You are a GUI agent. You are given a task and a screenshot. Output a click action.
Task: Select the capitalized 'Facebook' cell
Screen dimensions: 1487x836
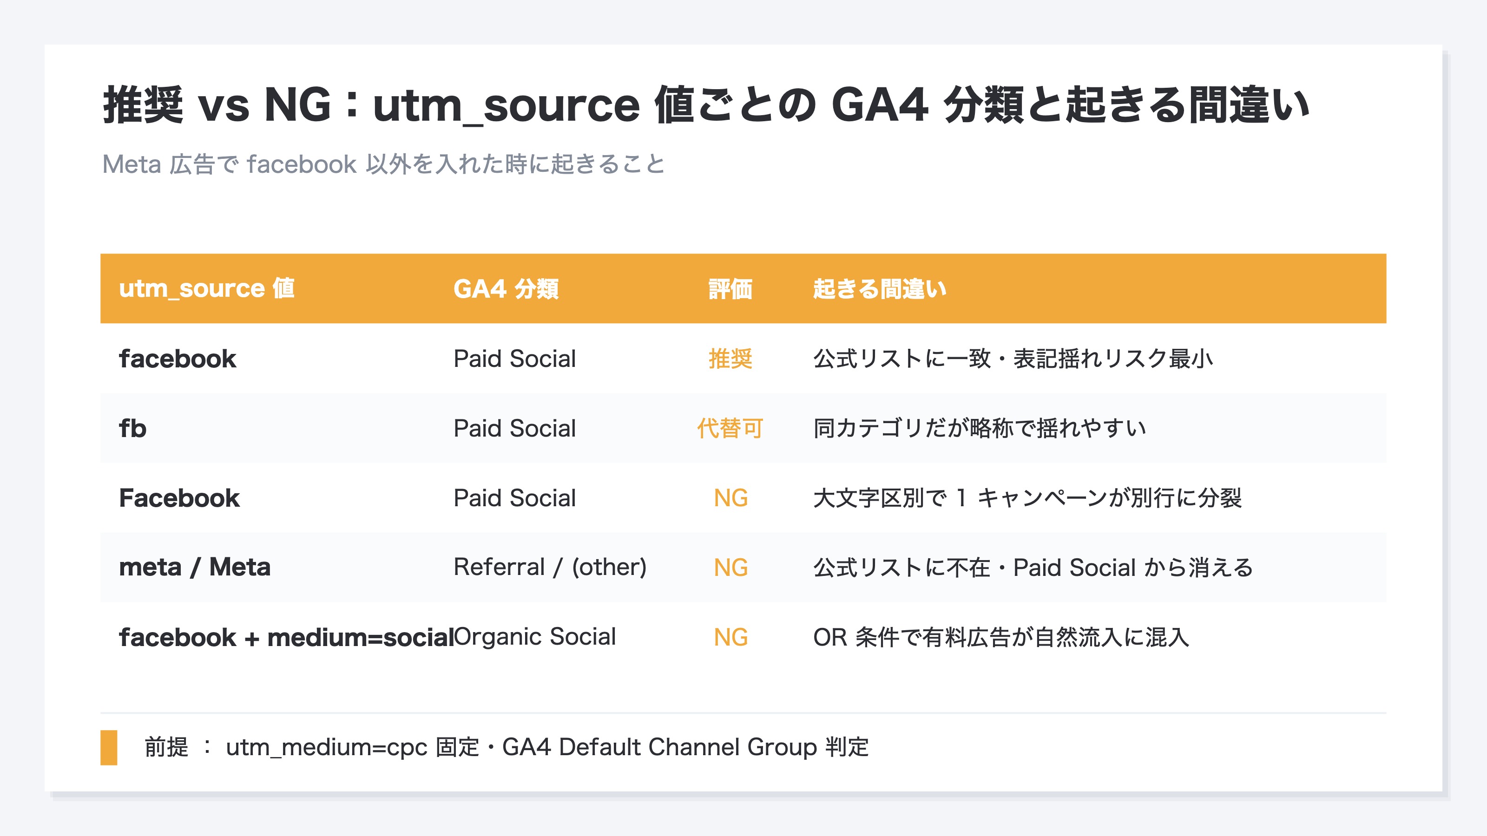pos(179,498)
